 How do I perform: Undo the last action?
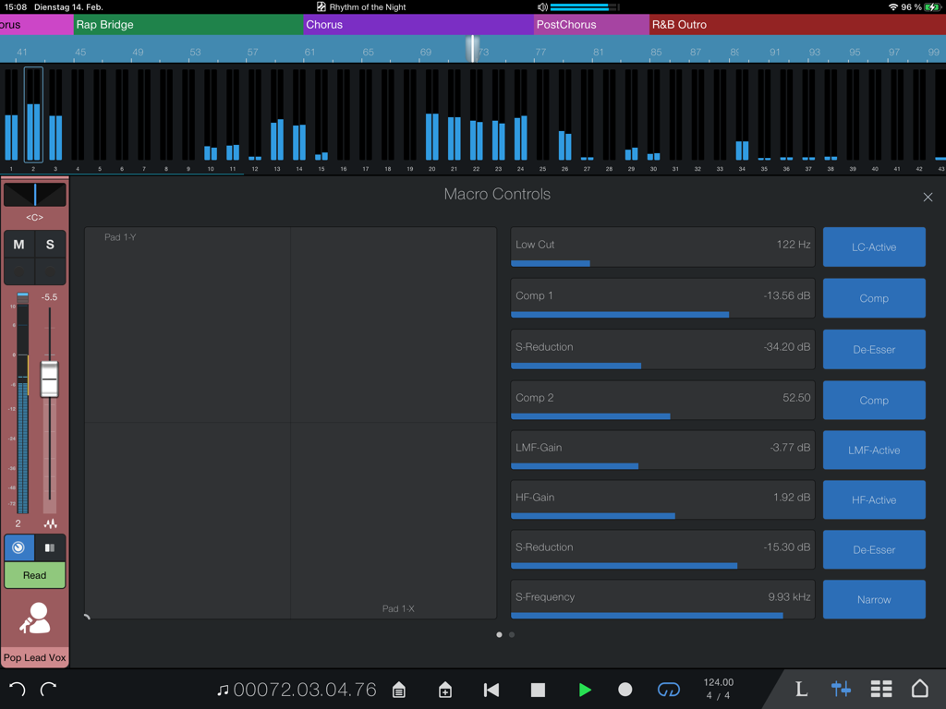click(17, 689)
